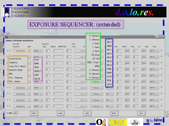Choose BIAS in exposure type list

click(x=37, y=67)
